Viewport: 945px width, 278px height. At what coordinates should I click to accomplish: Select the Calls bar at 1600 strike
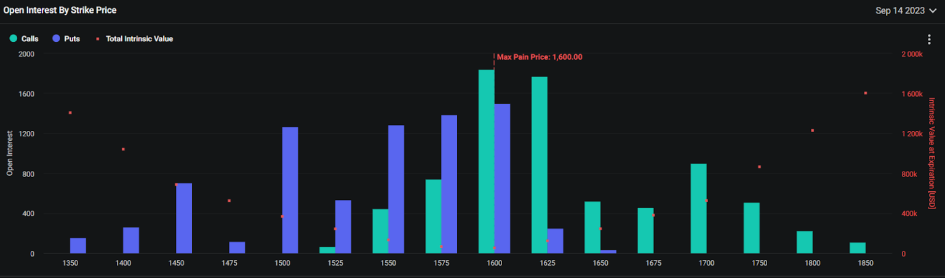point(486,161)
